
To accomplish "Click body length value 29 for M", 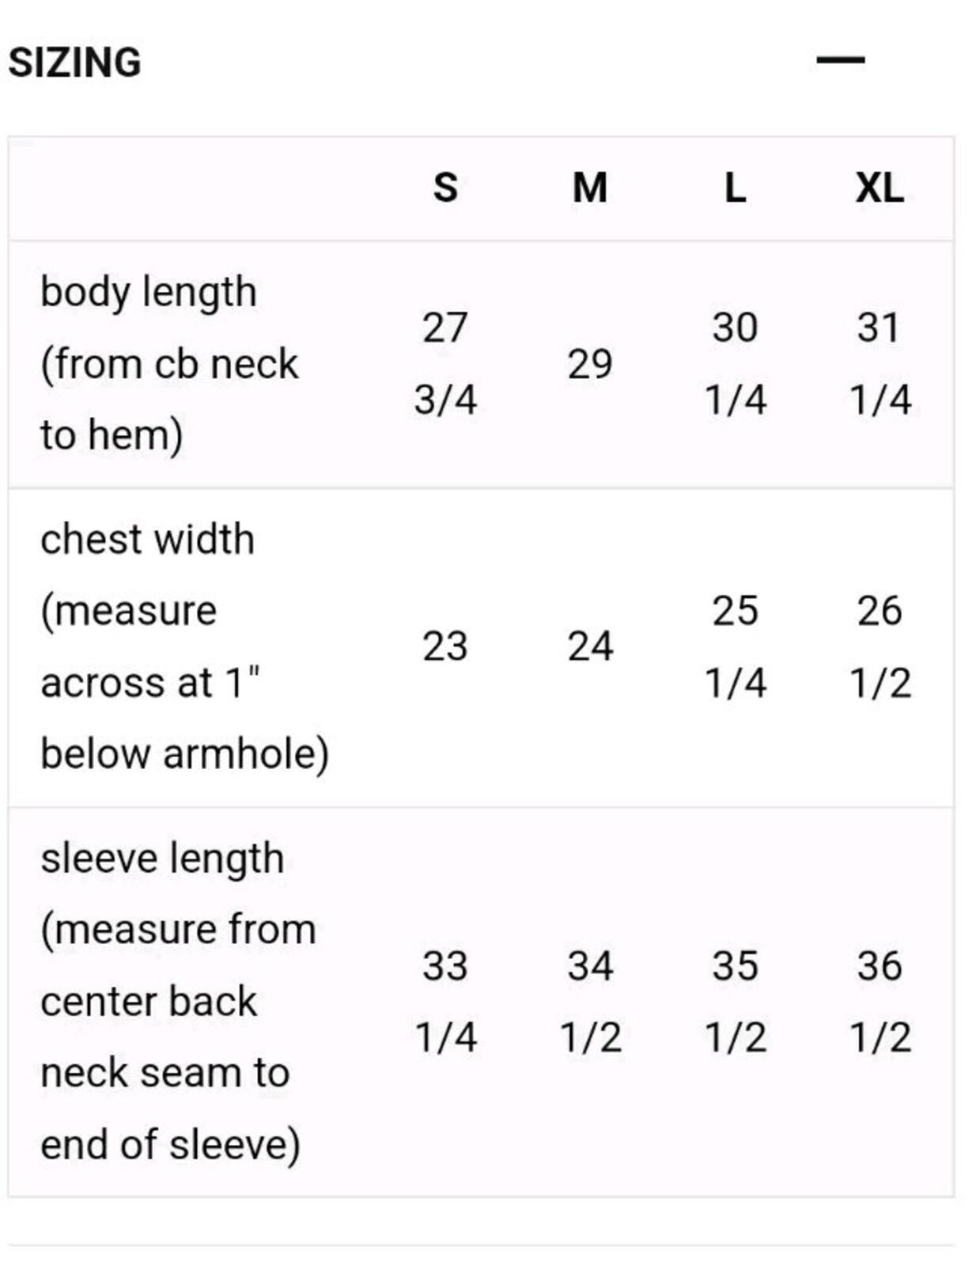I will pos(590,364).
